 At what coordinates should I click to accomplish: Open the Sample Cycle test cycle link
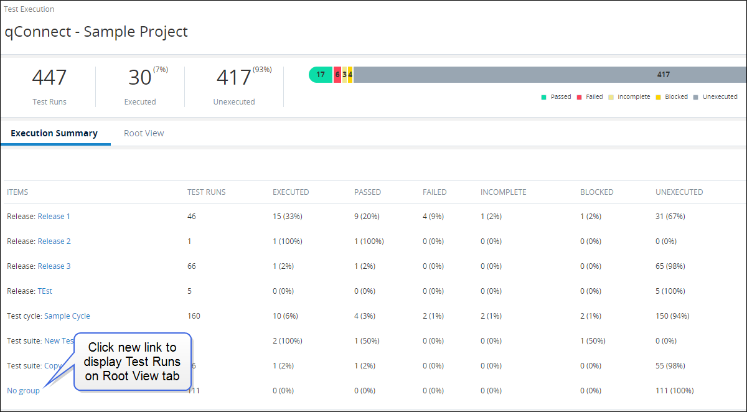(67, 316)
